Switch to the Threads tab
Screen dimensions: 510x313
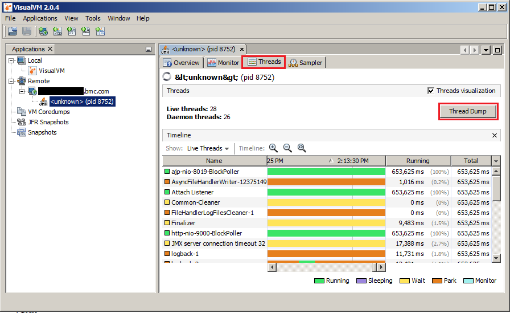click(x=264, y=62)
